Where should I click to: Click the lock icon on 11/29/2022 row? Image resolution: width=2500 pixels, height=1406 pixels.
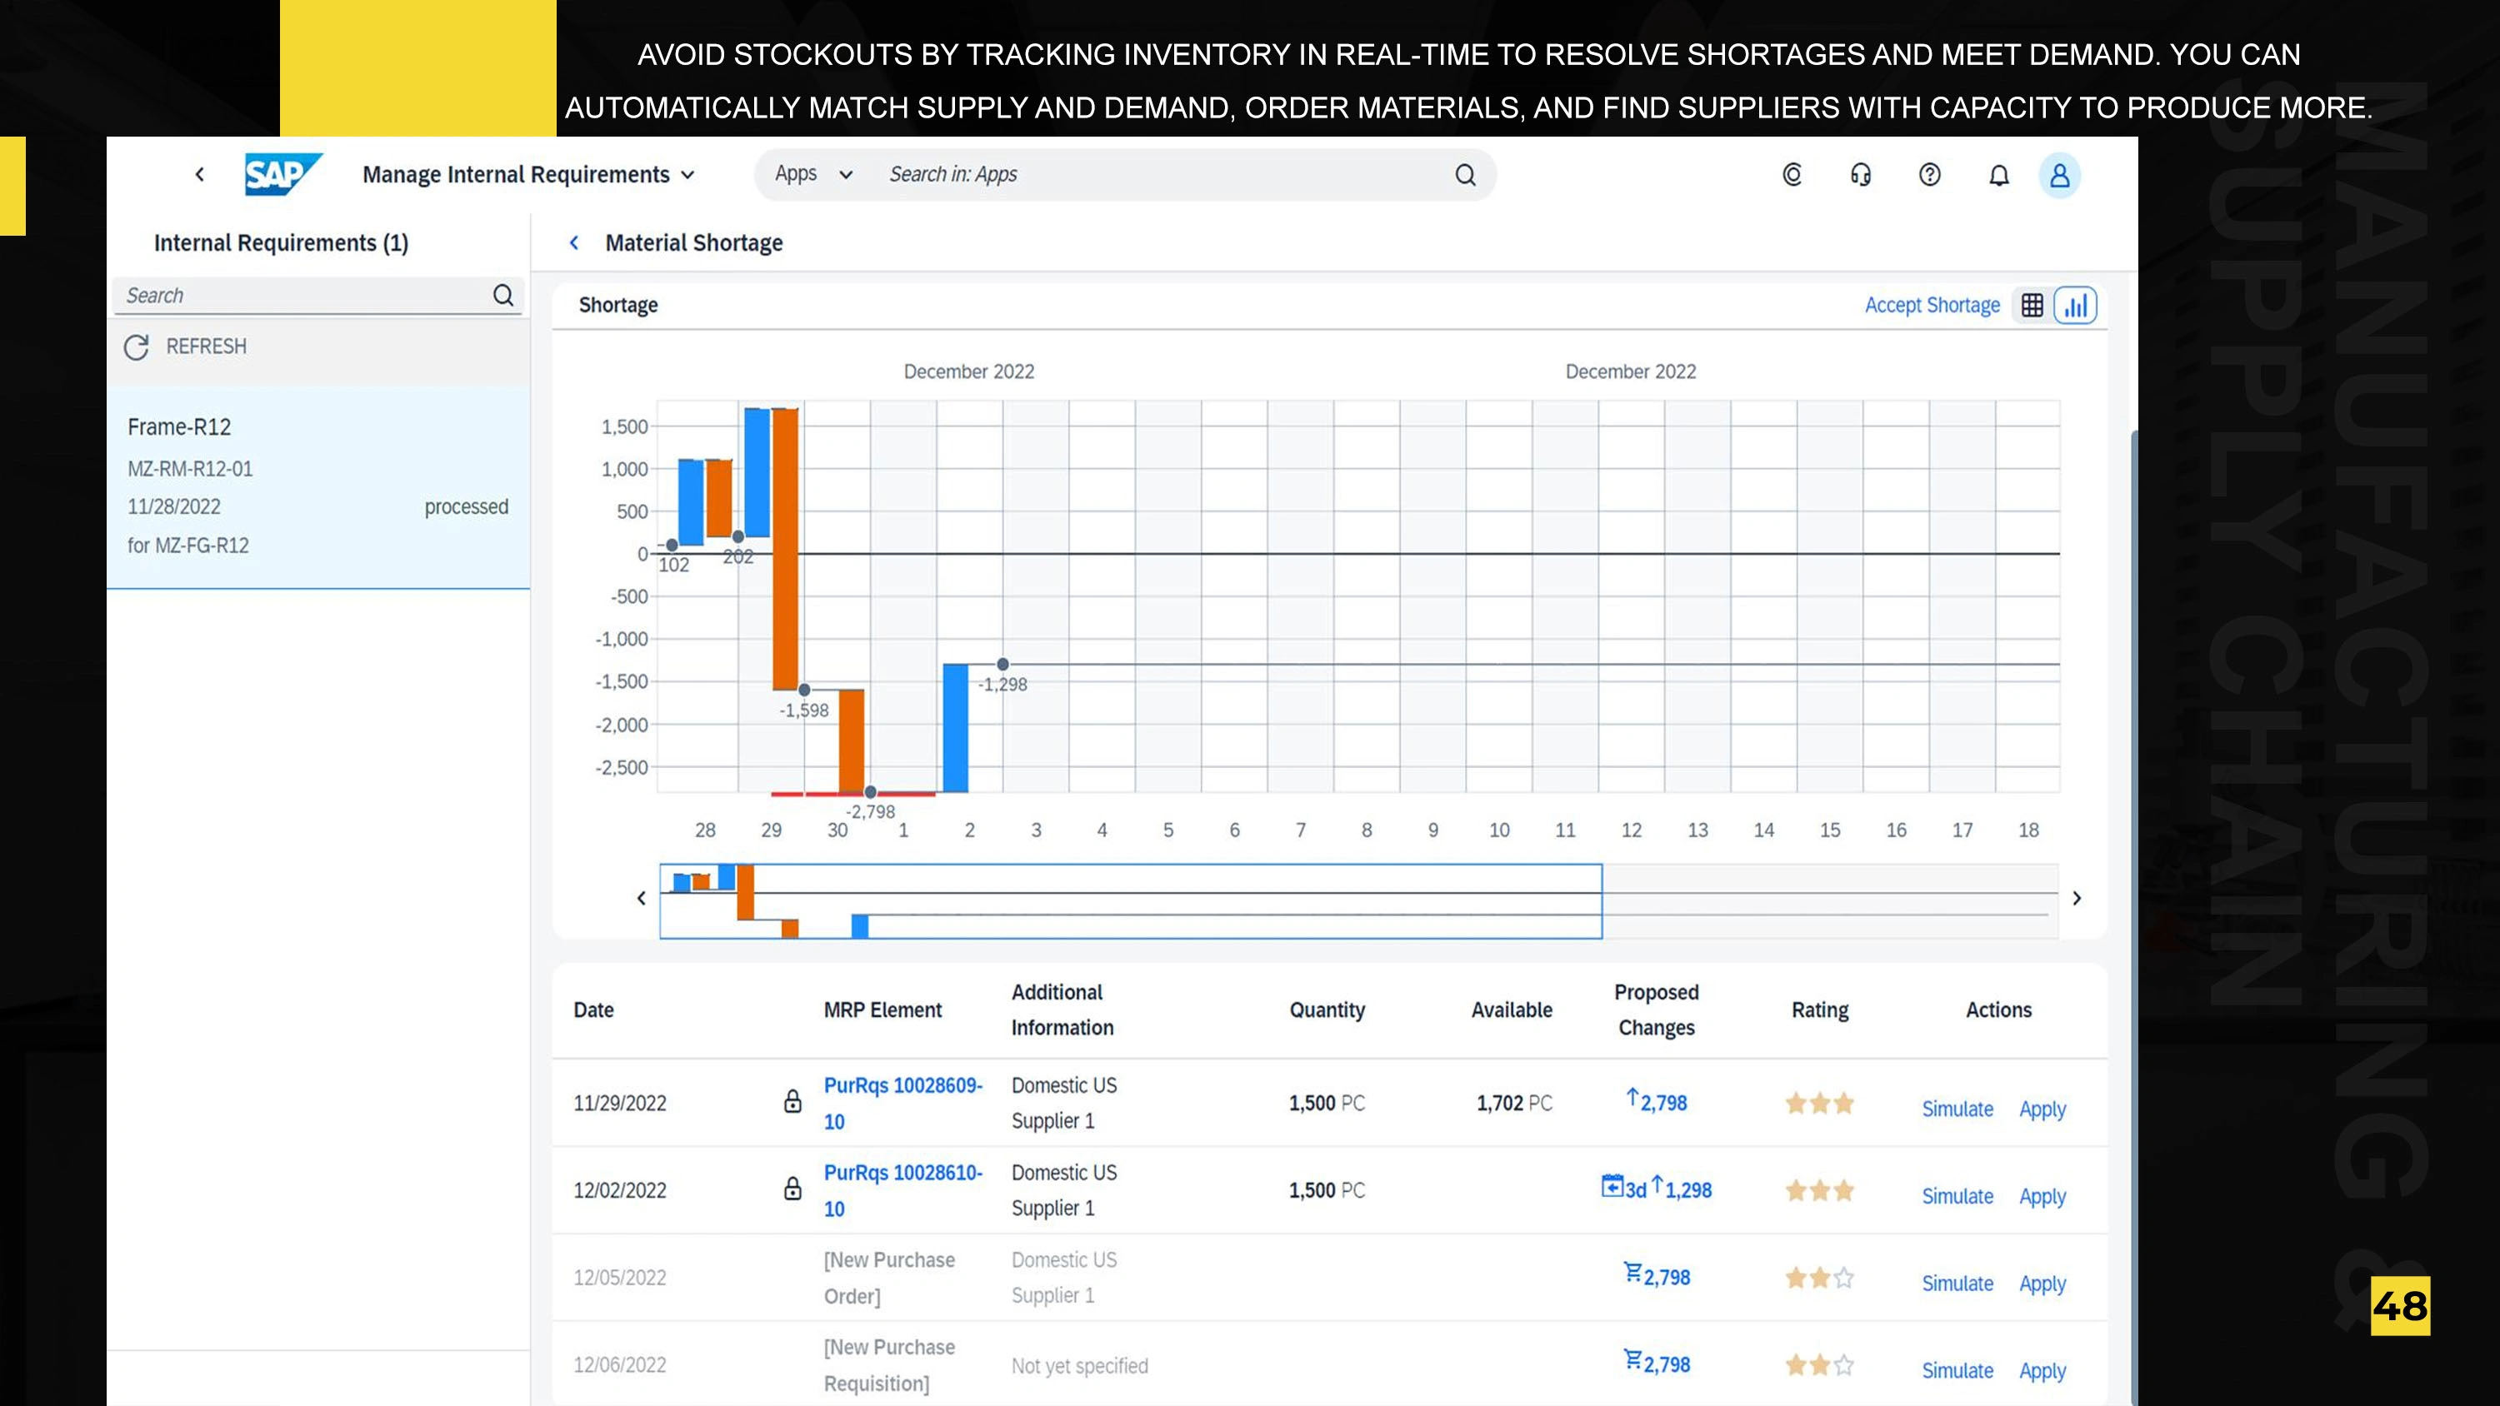tap(792, 1101)
